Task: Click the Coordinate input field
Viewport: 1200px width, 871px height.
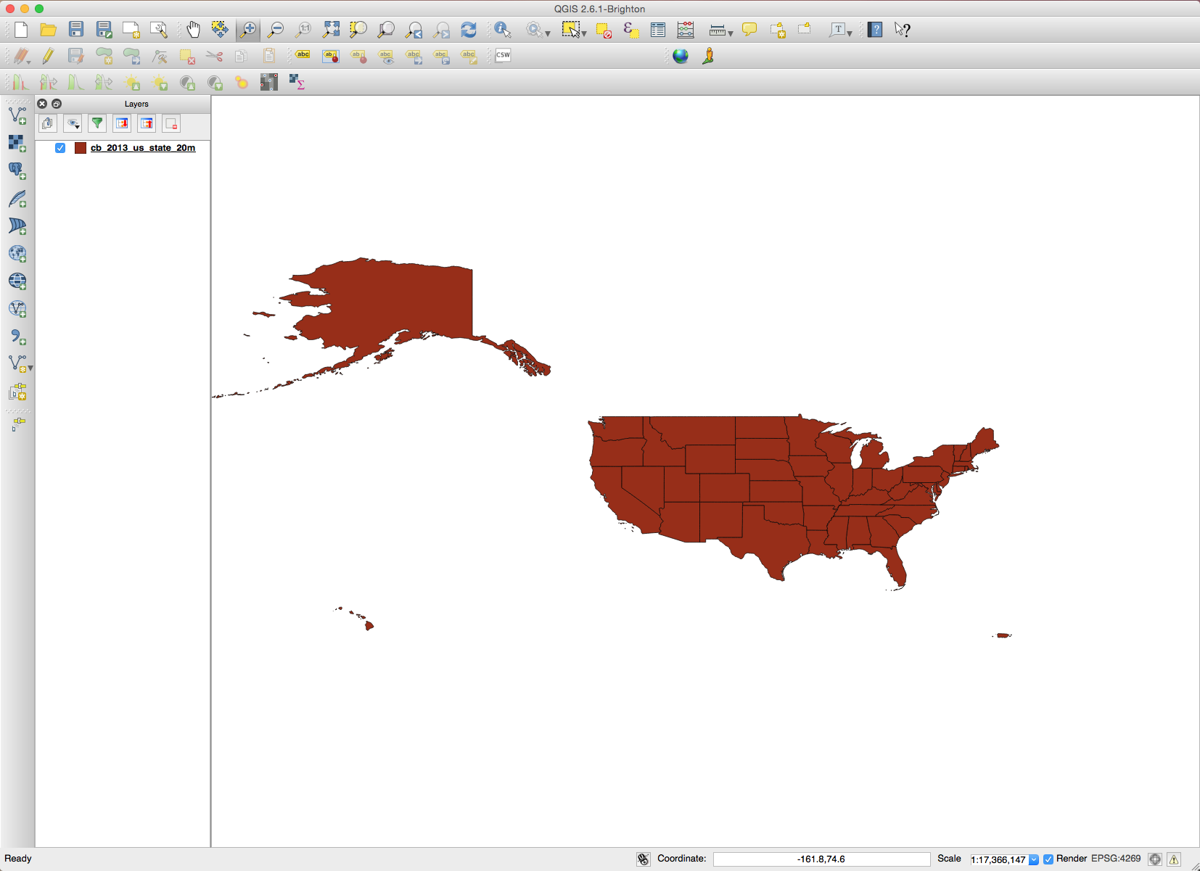Action: coord(821,859)
